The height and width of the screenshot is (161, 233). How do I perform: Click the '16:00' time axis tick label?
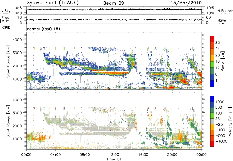click(143, 155)
